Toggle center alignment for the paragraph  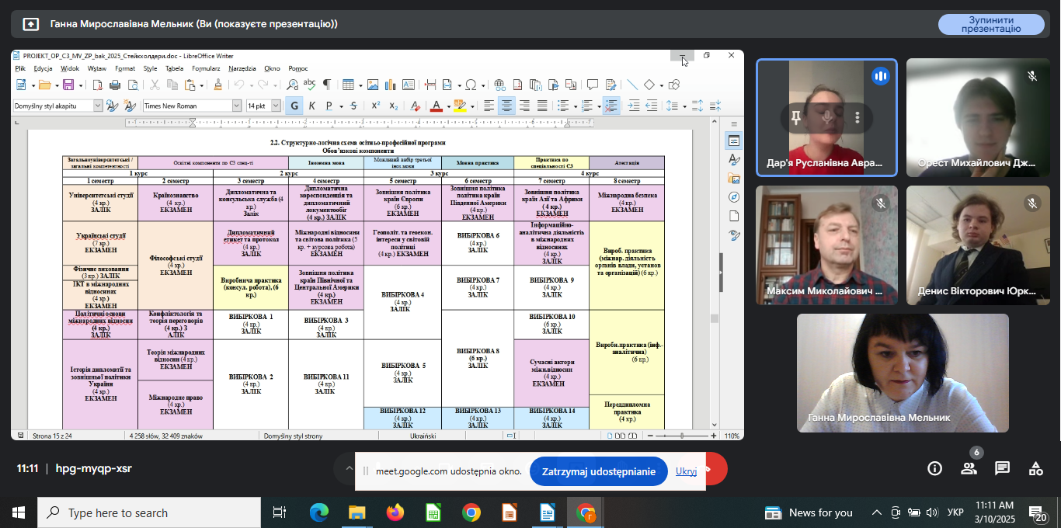[x=506, y=106]
